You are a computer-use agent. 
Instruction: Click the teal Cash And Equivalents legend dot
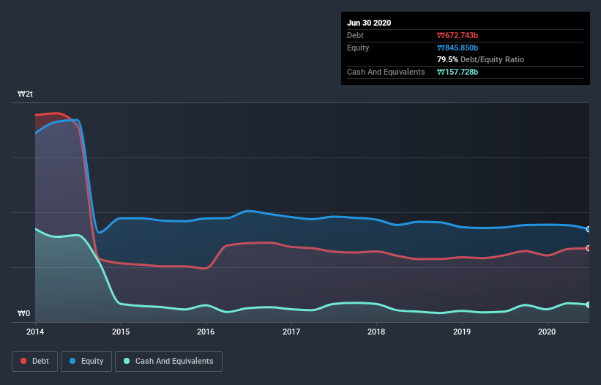tap(127, 361)
